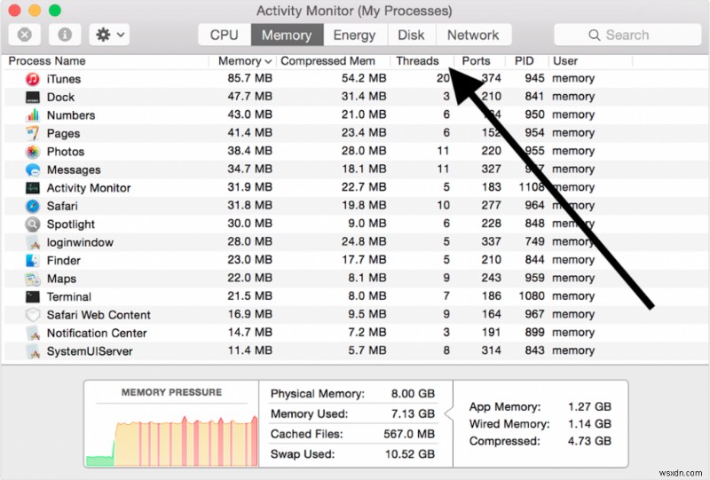710x480 pixels.
Task: Sort by Process Name column header
Action: coord(47,61)
